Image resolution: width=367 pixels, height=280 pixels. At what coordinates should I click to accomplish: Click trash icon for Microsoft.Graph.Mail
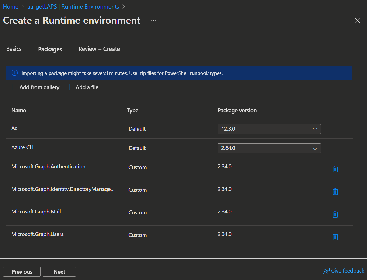pos(335,214)
